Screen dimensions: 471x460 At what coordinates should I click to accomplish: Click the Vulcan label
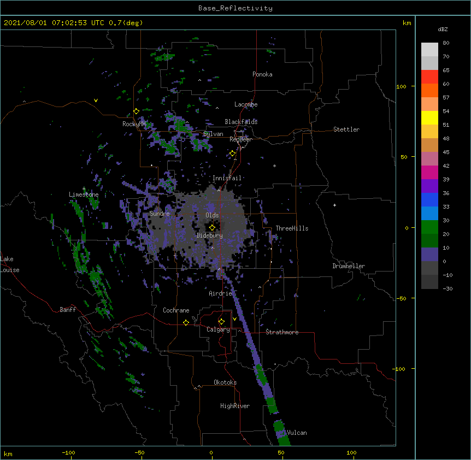297,433
